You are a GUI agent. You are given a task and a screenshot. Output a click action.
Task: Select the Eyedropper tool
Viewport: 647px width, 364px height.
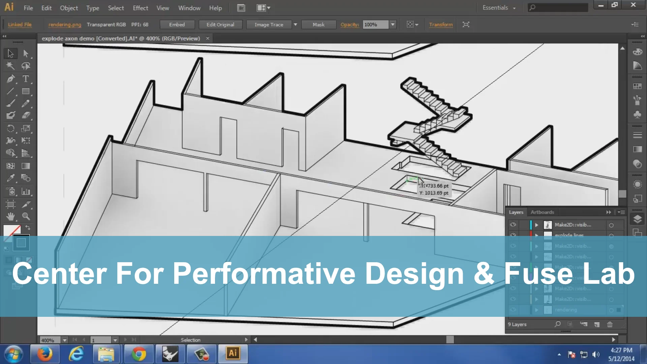(10, 178)
